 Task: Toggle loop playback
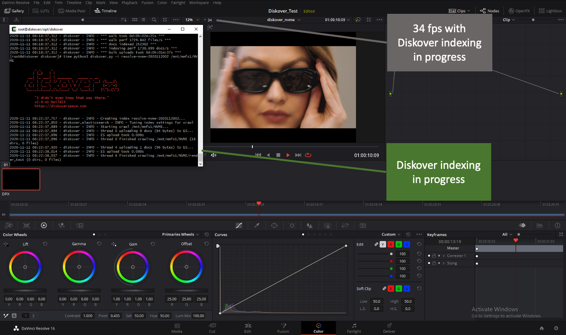pos(308,155)
